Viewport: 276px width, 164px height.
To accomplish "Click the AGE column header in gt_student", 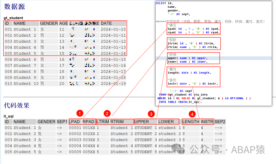I will [x=64, y=23].
